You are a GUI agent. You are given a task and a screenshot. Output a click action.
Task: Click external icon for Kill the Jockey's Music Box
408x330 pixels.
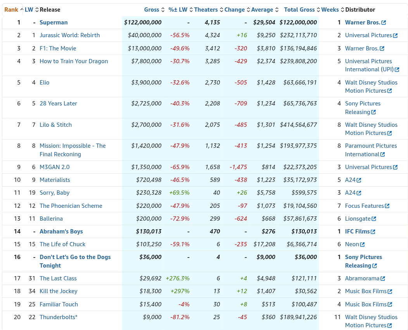(x=390, y=292)
